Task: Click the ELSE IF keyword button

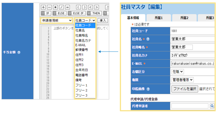Action: [x=77, y=13]
